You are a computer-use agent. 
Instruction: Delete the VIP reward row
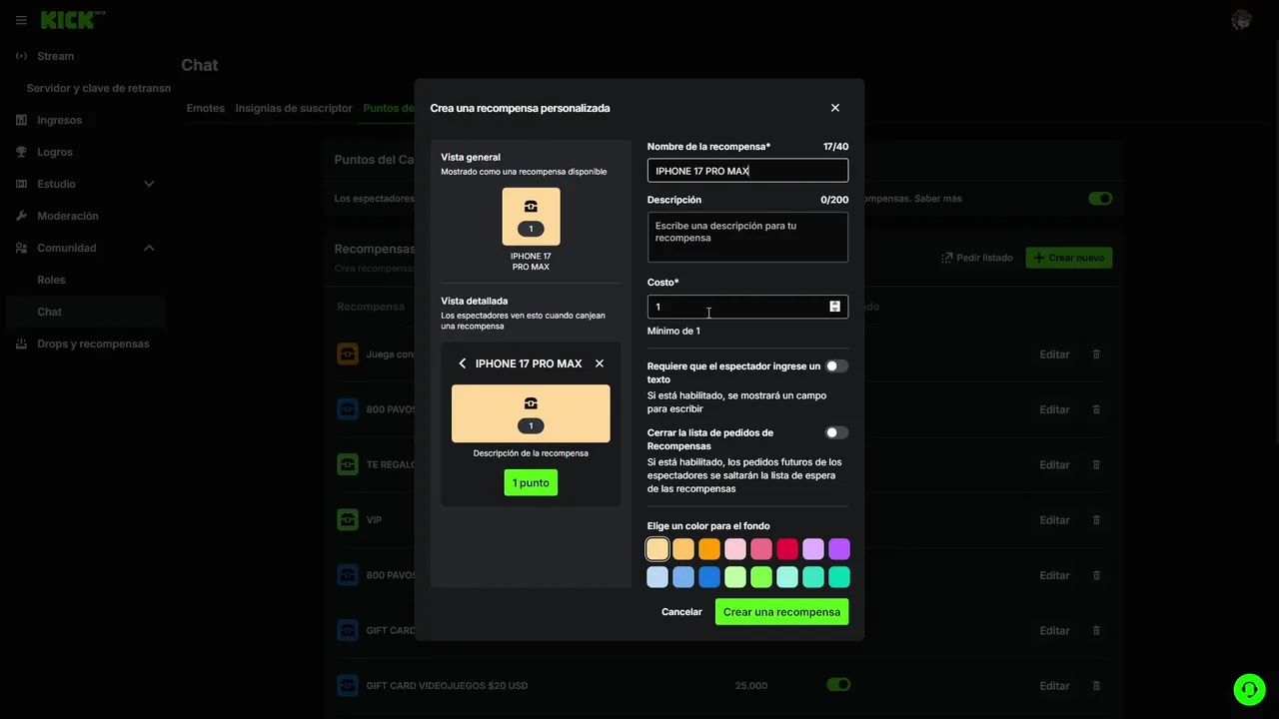[1096, 520]
